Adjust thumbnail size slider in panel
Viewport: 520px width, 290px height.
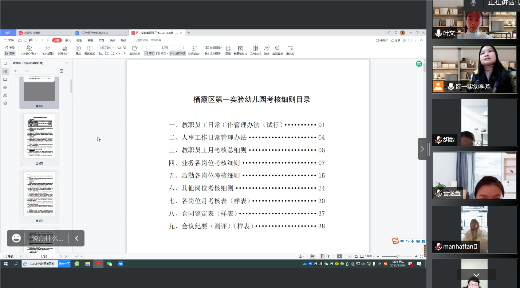27,71
